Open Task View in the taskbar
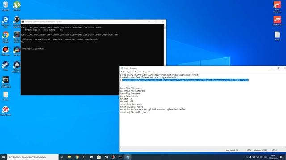 coord(62,157)
